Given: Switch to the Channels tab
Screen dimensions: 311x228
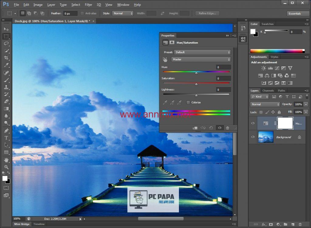Looking at the screenshot, I should tap(268, 90).
